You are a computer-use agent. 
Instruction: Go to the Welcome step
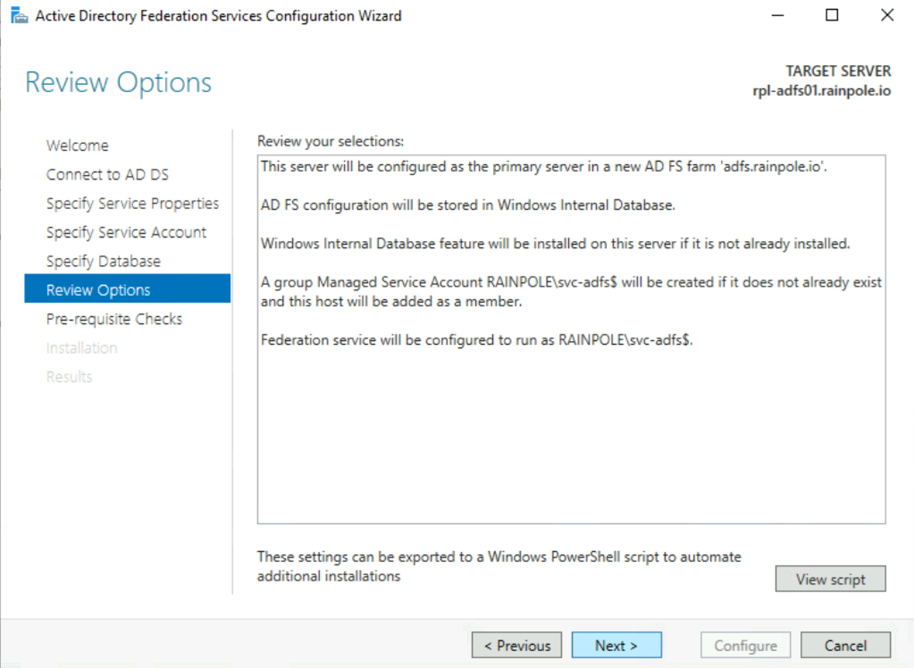pos(77,146)
